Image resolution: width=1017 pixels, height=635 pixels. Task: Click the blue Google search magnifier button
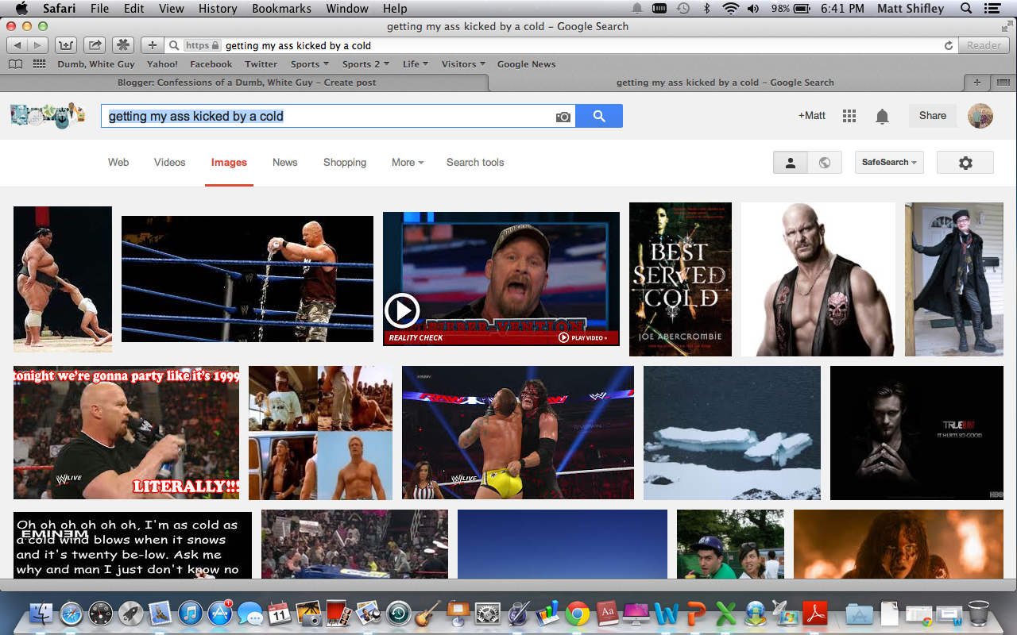click(x=599, y=116)
